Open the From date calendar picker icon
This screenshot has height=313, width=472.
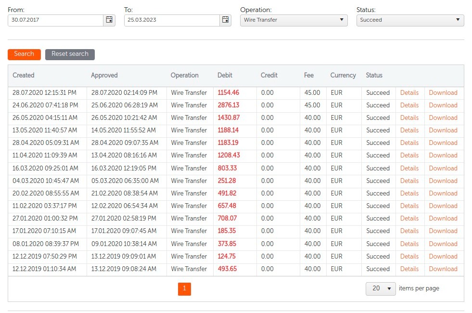(x=109, y=20)
